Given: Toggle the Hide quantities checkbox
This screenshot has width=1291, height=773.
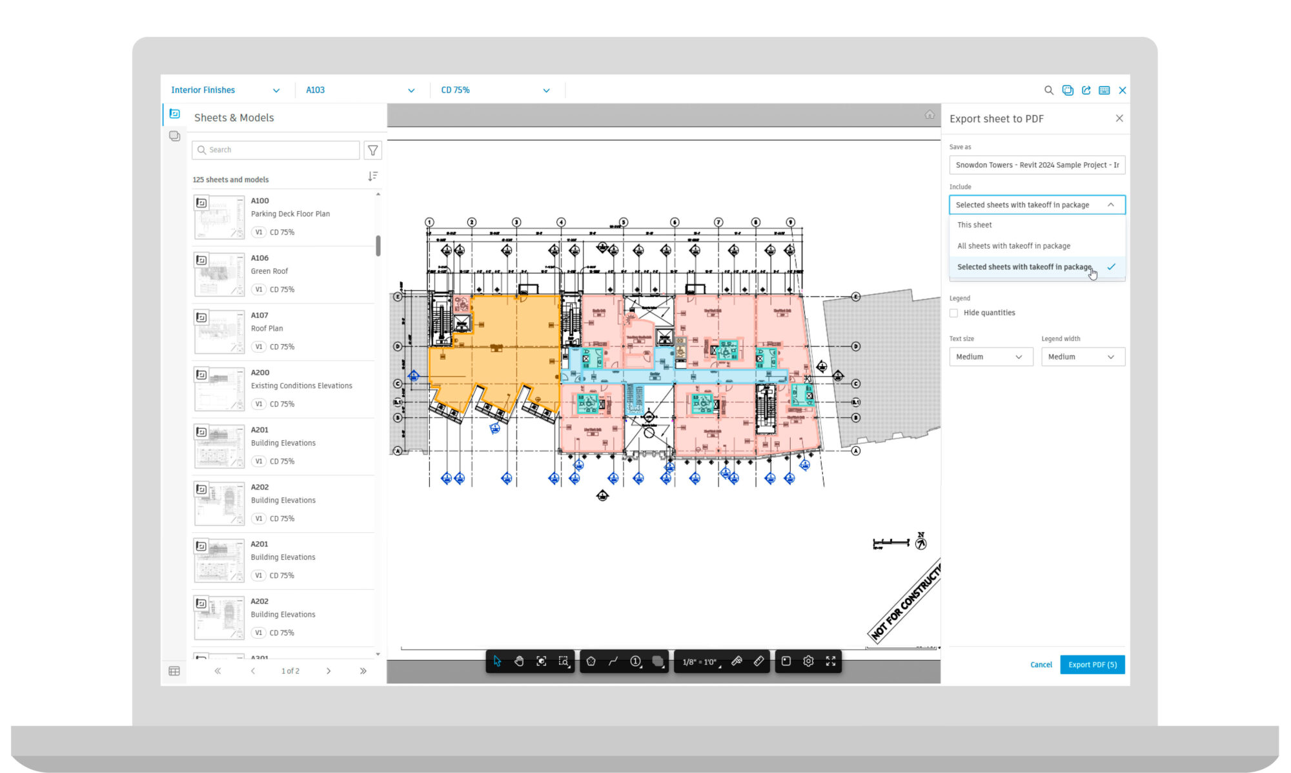Looking at the screenshot, I should coord(954,313).
